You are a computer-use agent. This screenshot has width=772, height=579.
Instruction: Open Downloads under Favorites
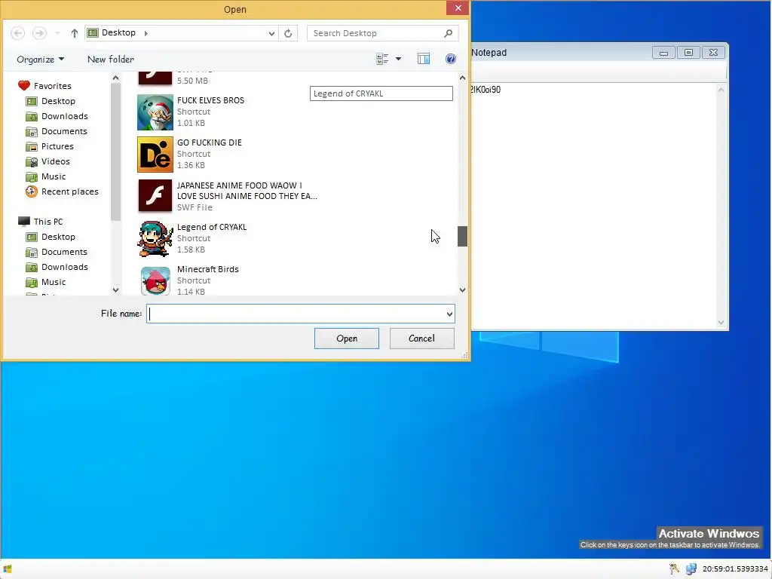coord(57,116)
